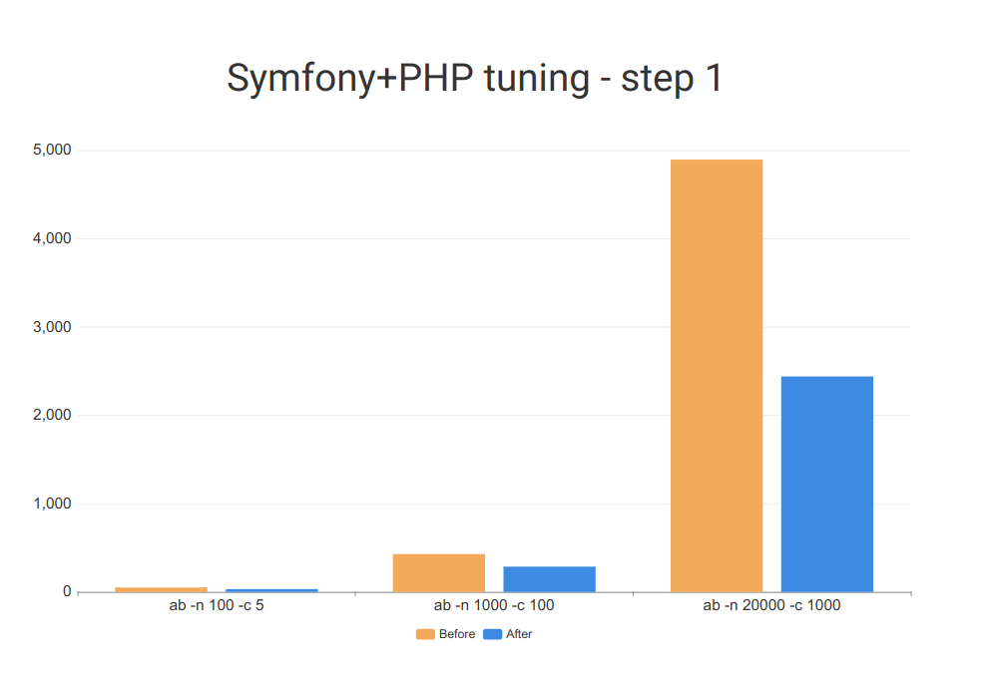988x673 pixels.
Task: Click the x-axis label 'ab -n 100 -c 5'
Action: (x=217, y=605)
